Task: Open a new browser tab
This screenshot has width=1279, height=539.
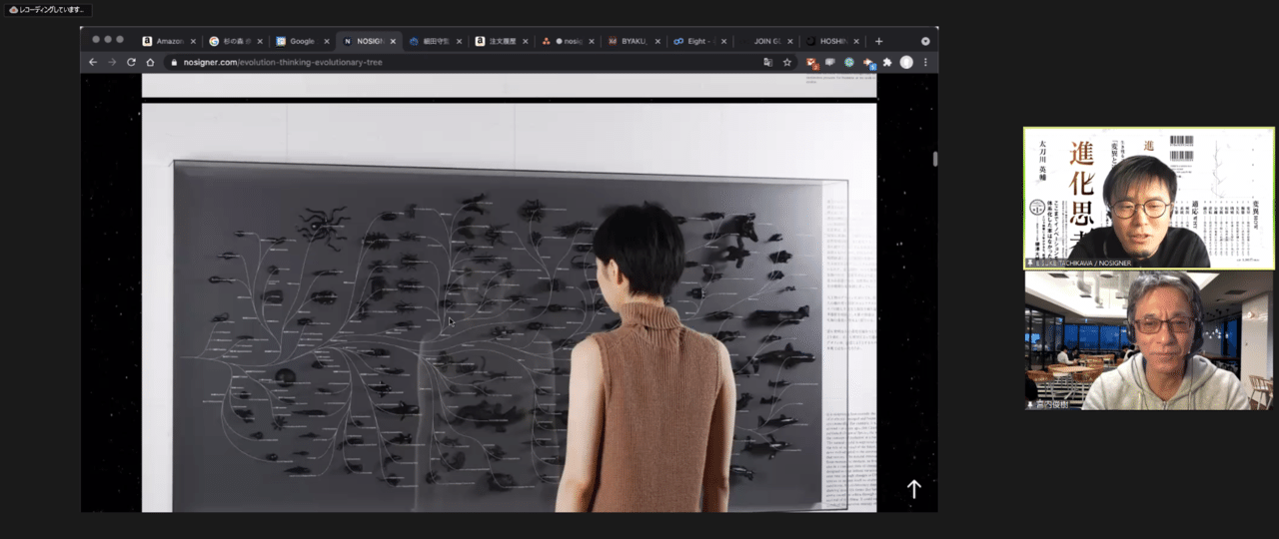Action: click(x=879, y=41)
